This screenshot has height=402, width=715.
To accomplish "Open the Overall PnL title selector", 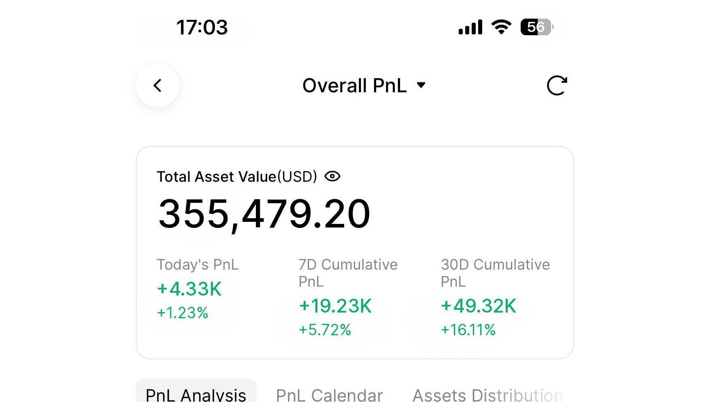I will tap(364, 85).
